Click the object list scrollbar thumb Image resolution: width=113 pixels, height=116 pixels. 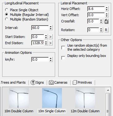click(108, 104)
